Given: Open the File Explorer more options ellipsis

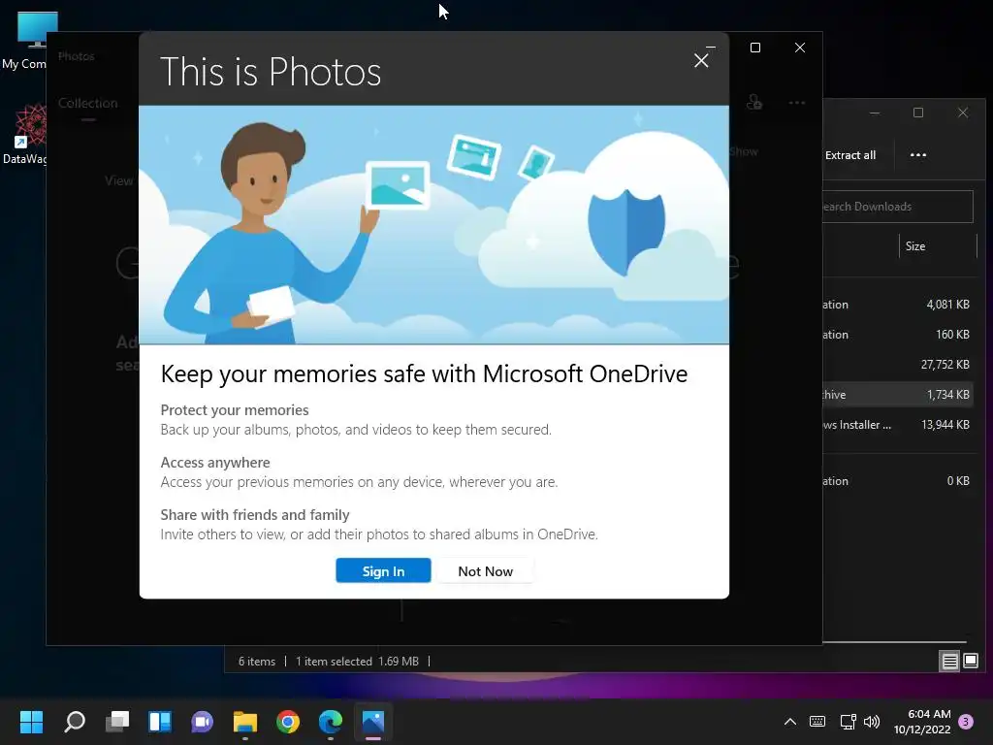Looking at the screenshot, I should pos(917,155).
